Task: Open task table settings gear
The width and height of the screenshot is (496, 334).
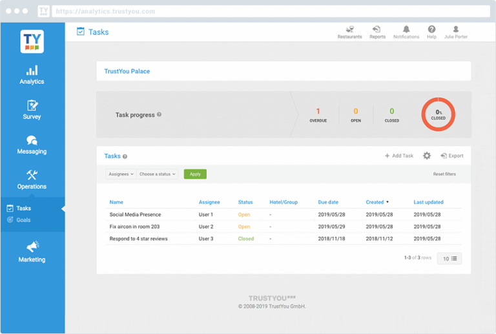Action: point(427,156)
